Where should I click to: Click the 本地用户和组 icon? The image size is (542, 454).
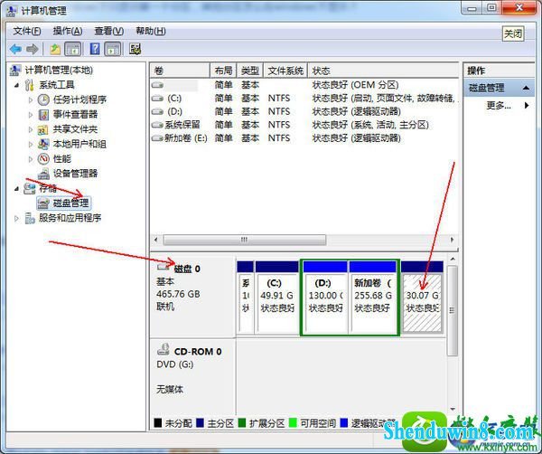point(43,144)
